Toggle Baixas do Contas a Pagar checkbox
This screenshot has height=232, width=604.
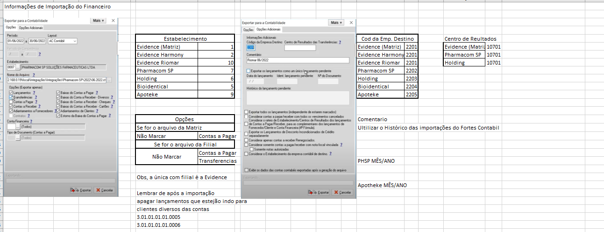click(58, 93)
